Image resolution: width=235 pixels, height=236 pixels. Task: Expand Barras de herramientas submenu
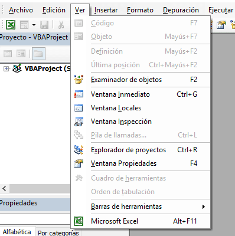(x=141, y=206)
